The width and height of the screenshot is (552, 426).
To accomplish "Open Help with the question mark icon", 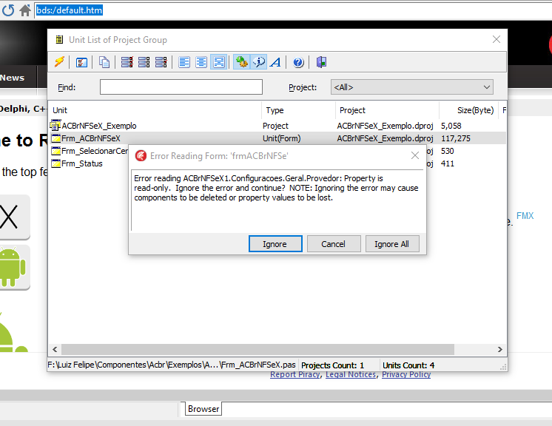I will coord(298,62).
